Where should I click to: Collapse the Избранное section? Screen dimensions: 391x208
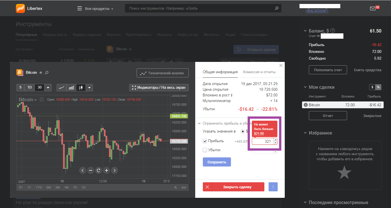(305, 133)
